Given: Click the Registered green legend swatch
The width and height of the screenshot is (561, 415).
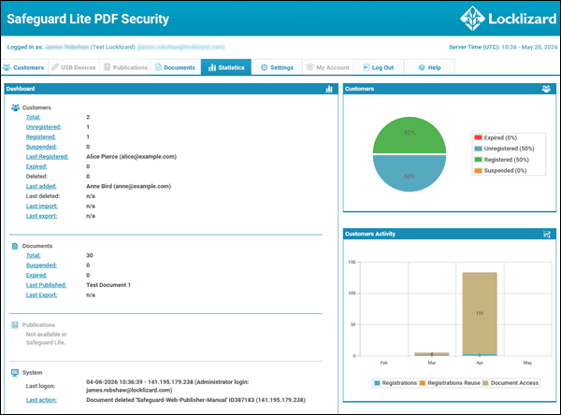Looking at the screenshot, I should click(x=478, y=160).
